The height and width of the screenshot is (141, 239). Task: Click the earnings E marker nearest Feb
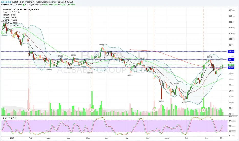coord(29,110)
